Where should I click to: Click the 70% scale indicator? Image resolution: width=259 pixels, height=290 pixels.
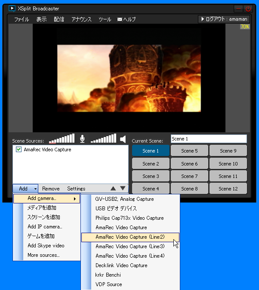(245, 27)
